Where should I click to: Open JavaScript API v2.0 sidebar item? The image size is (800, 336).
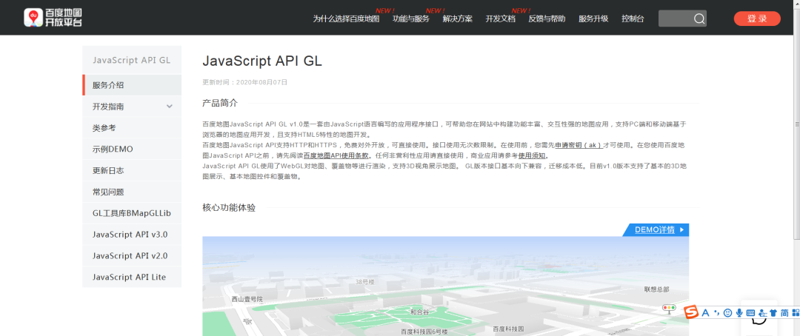pos(132,256)
